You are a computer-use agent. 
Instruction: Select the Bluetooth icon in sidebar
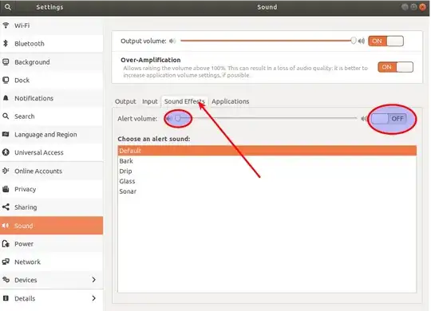click(x=6, y=43)
